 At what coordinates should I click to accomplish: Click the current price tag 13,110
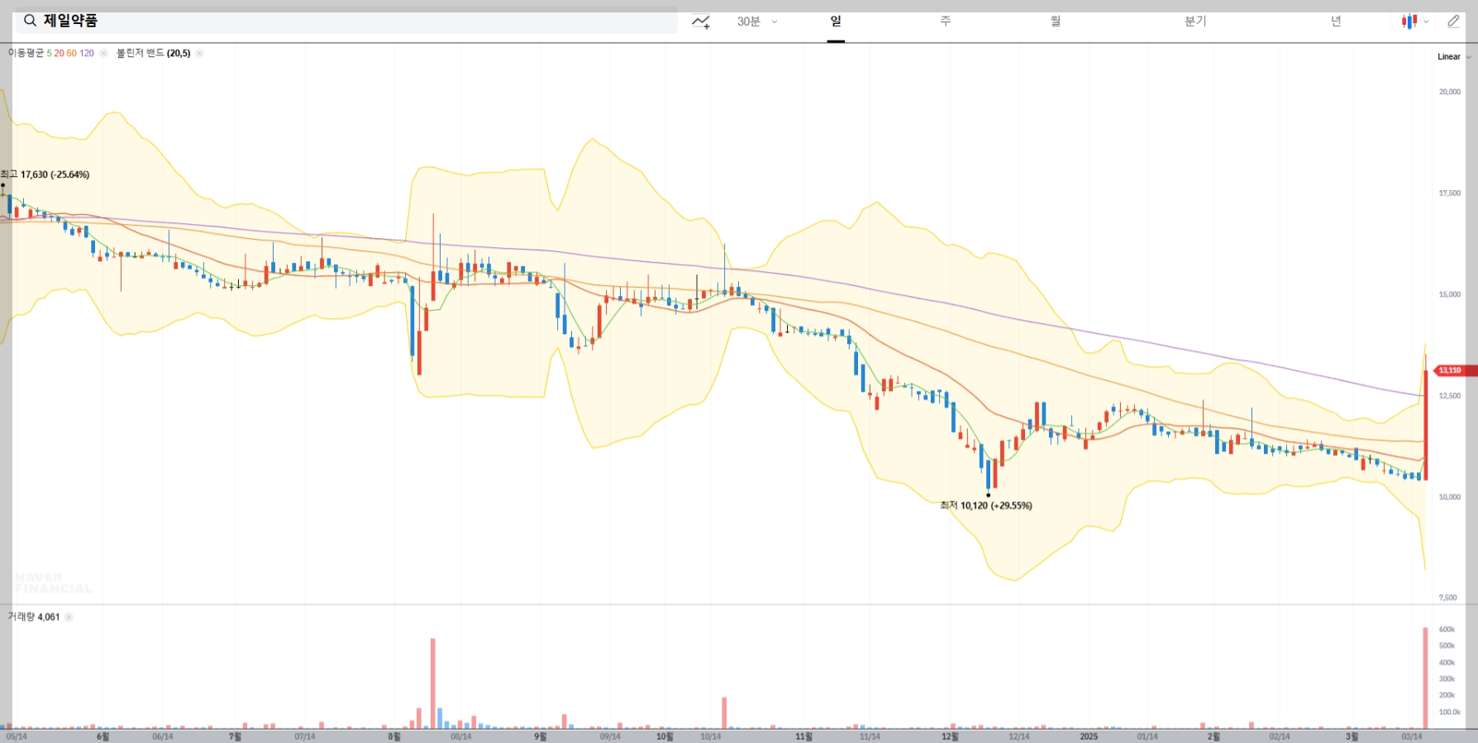1453,370
